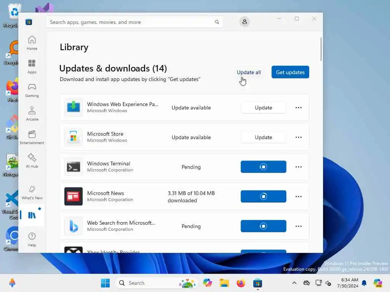Open more options for Microsoft News
Screen dimensions: 390x292
(x=299, y=197)
